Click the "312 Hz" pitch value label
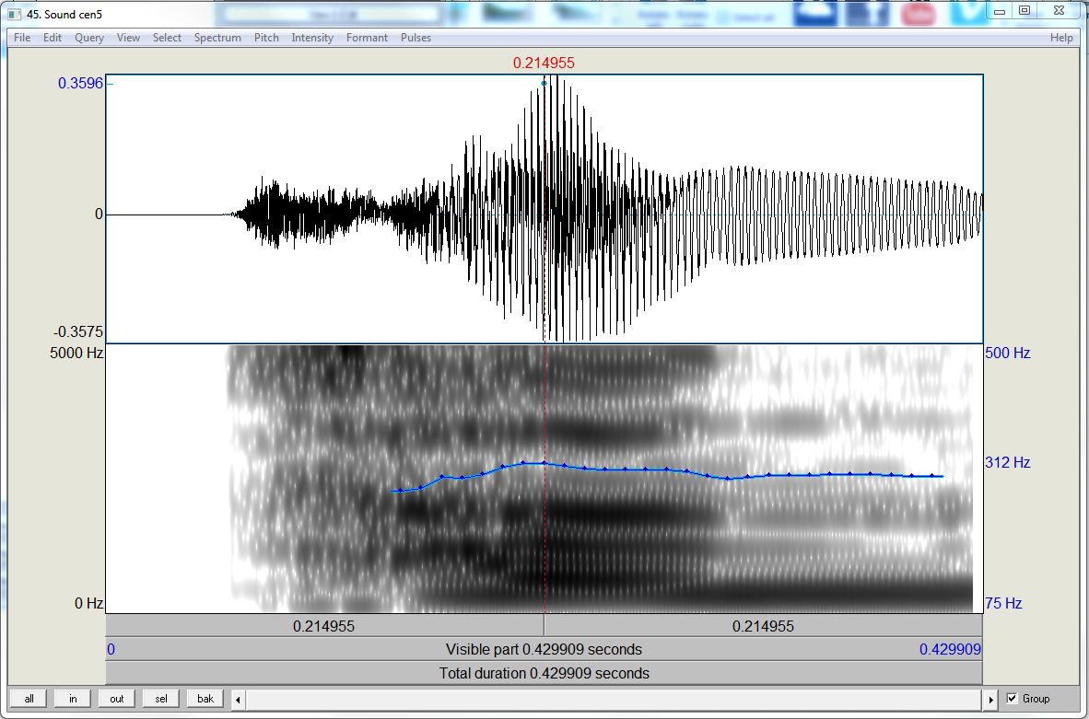This screenshot has width=1089, height=719. pos(1008,462)
